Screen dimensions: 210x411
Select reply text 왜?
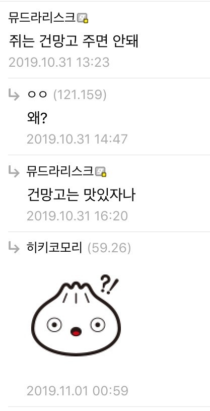37,118
